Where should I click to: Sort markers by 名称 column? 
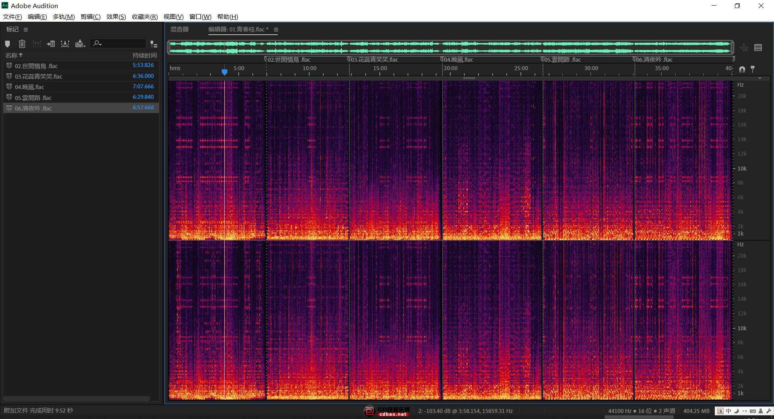[14, 55]
